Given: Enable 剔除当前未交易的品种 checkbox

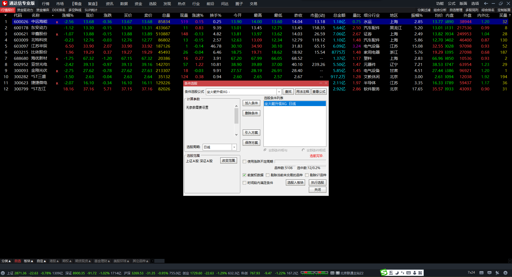Looking at the screenshot, I should pyautogui.click(x=267, y=175).
